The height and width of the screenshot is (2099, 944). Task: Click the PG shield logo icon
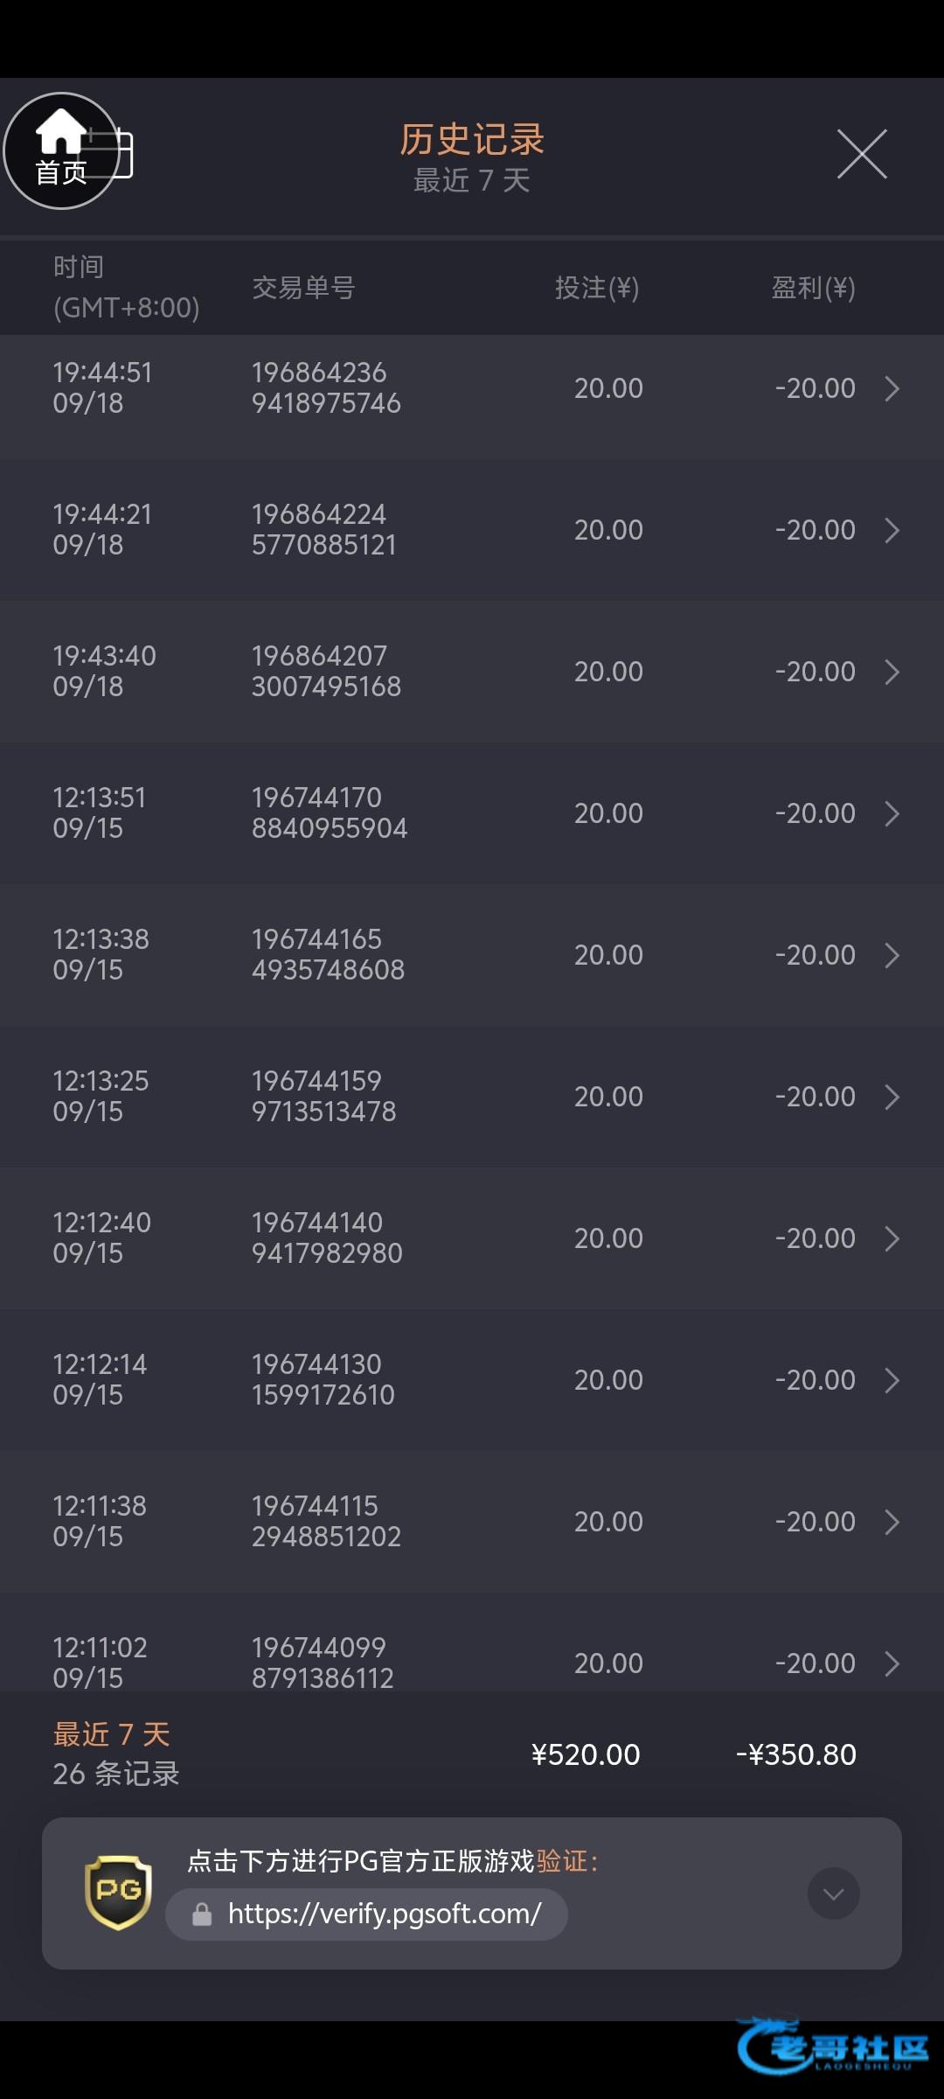pyautogui.click(x=118, y=1893)
